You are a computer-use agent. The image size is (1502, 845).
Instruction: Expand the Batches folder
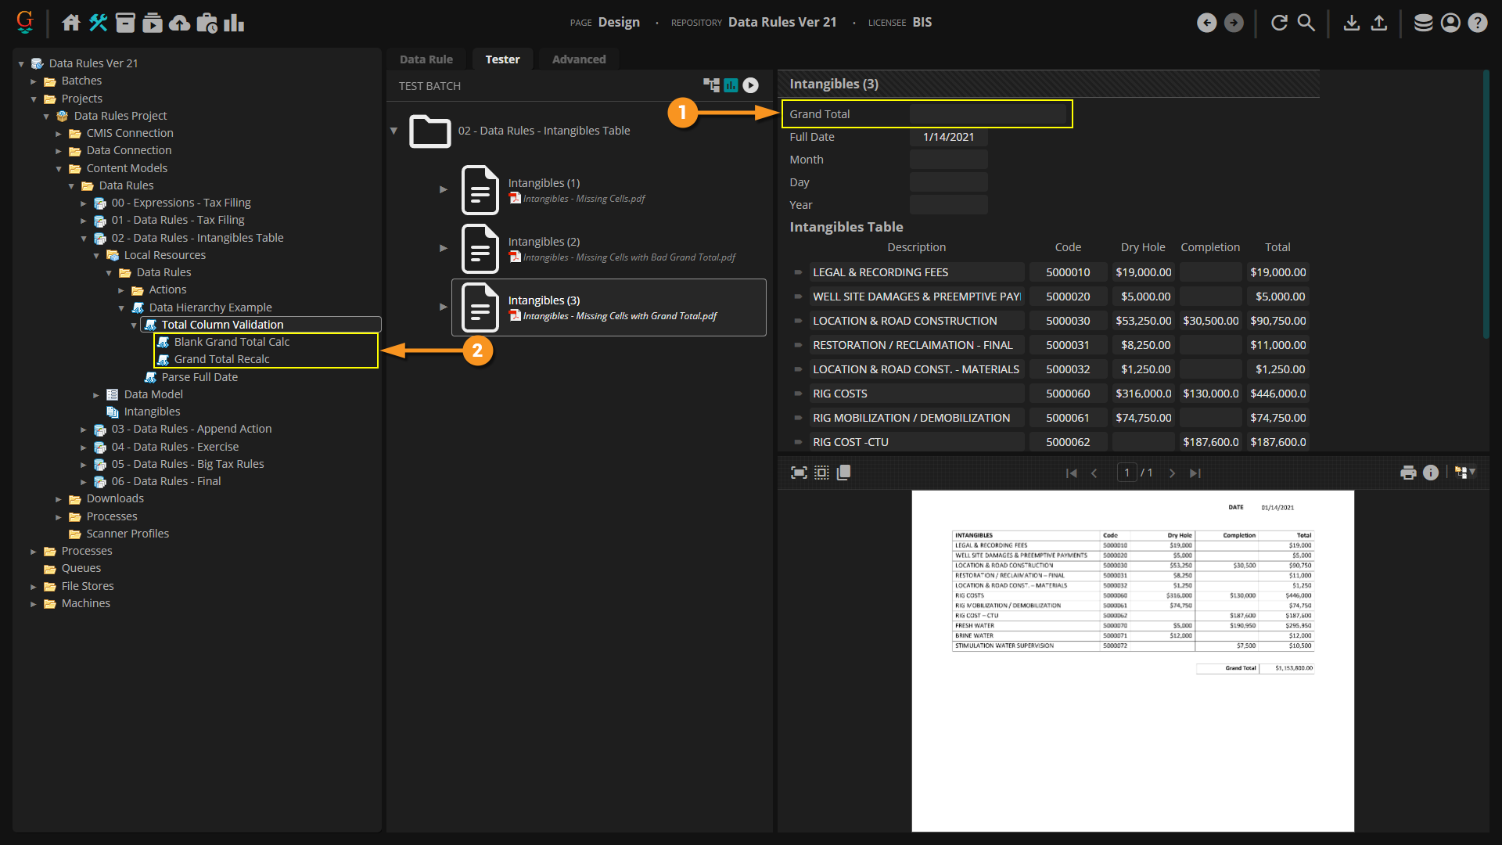coord(34,81)
